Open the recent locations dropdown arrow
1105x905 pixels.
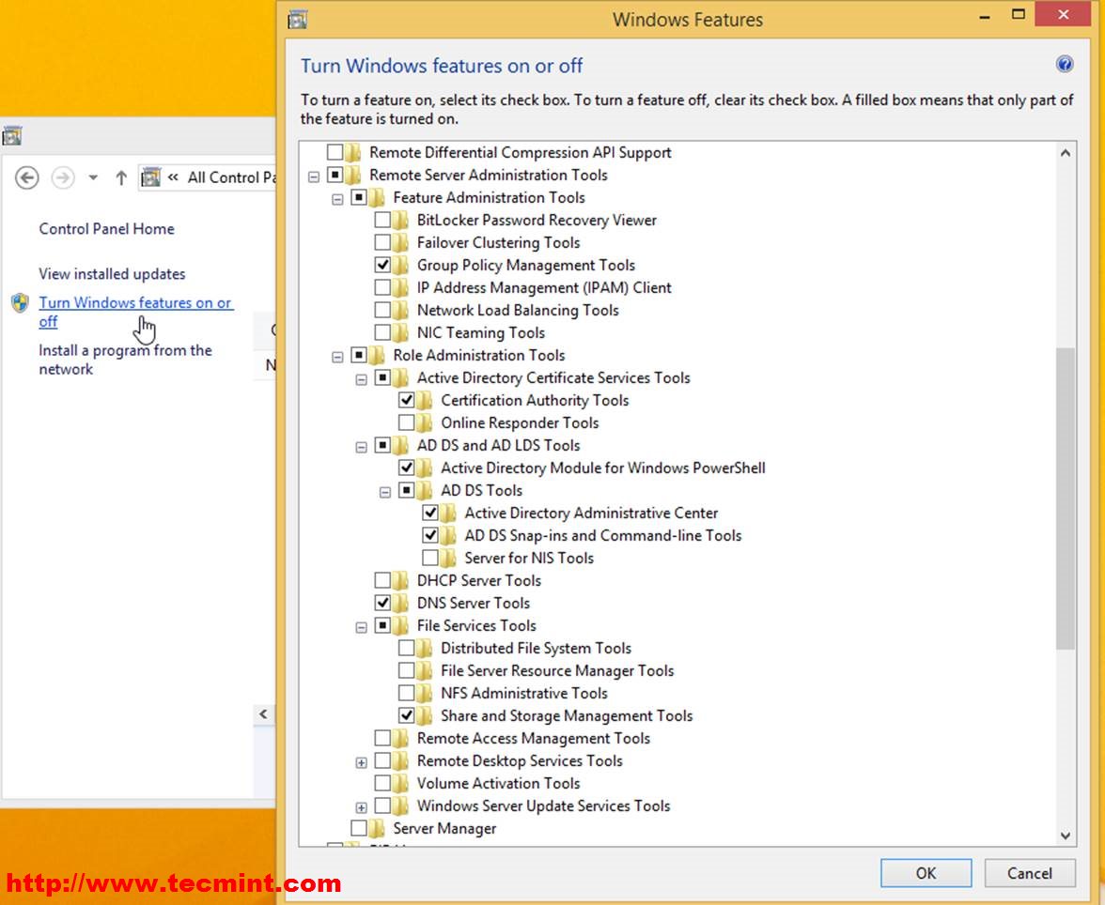[x=93, y=177]
